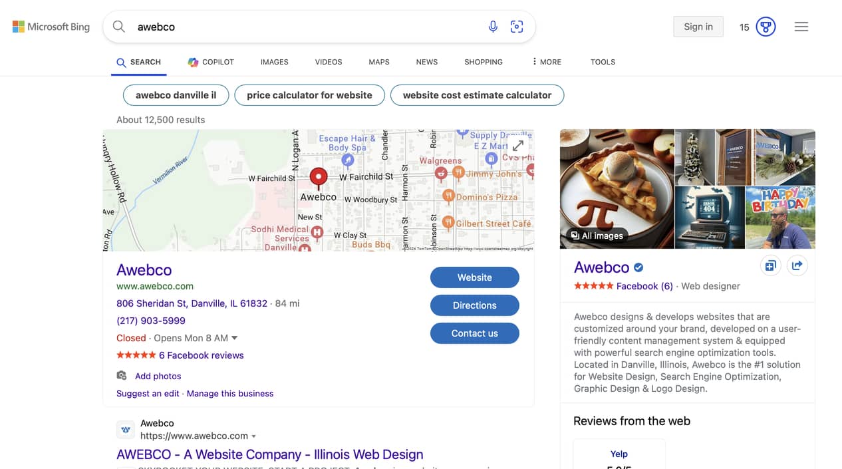Open dropdown arrow next to awebco.com URL
Screen dimensions: 842x469
click(x=253, y=436)
